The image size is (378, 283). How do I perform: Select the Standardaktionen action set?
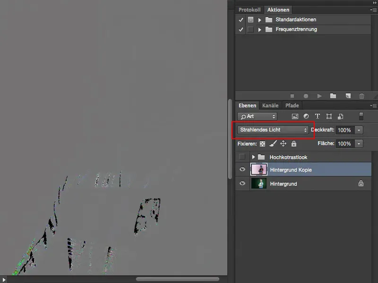(296, 19)
